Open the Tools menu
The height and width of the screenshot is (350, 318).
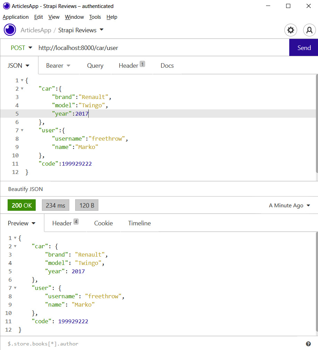click(95, 17)
